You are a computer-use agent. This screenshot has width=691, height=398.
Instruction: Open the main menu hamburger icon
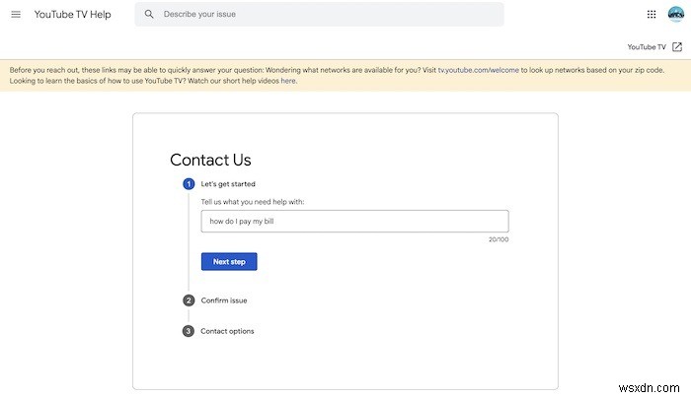(15, 15)
